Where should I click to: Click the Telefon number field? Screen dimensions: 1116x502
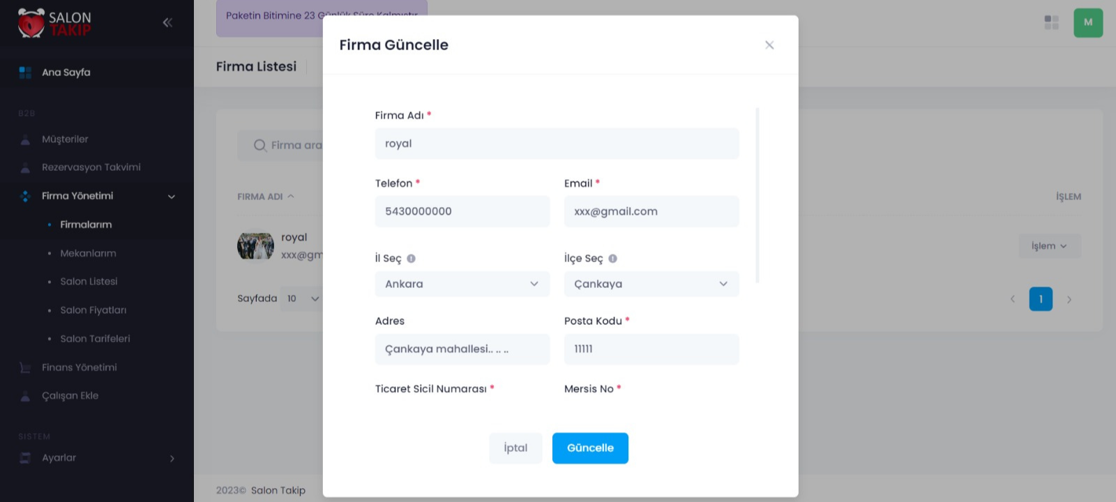coord(462,211)
